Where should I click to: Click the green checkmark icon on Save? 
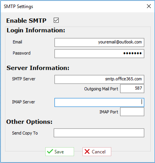coord(50,151)
